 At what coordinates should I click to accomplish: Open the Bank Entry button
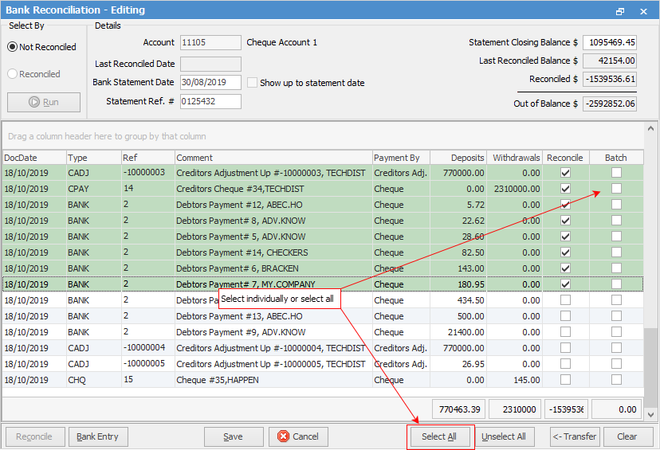point(97,436)
